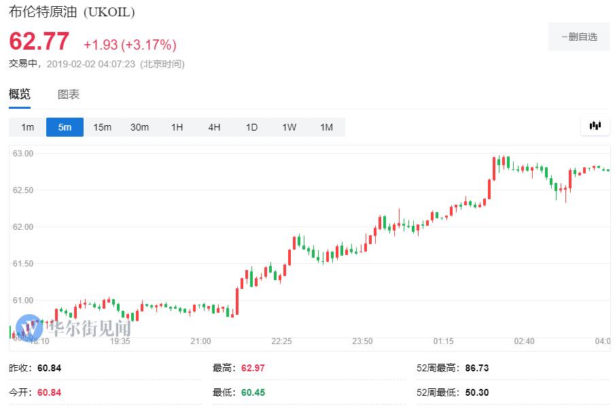The height and width of the screenshot is (408, 615).
Task: Set chart to 1D daily interval
Action: (x=251, y=127)
